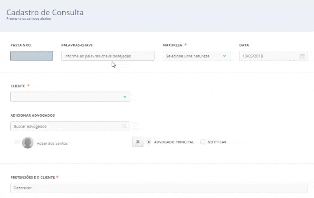Click the Data field showing 13/03/2018
The width and height of the screenshot is (314, 198).
coord(268,56)
